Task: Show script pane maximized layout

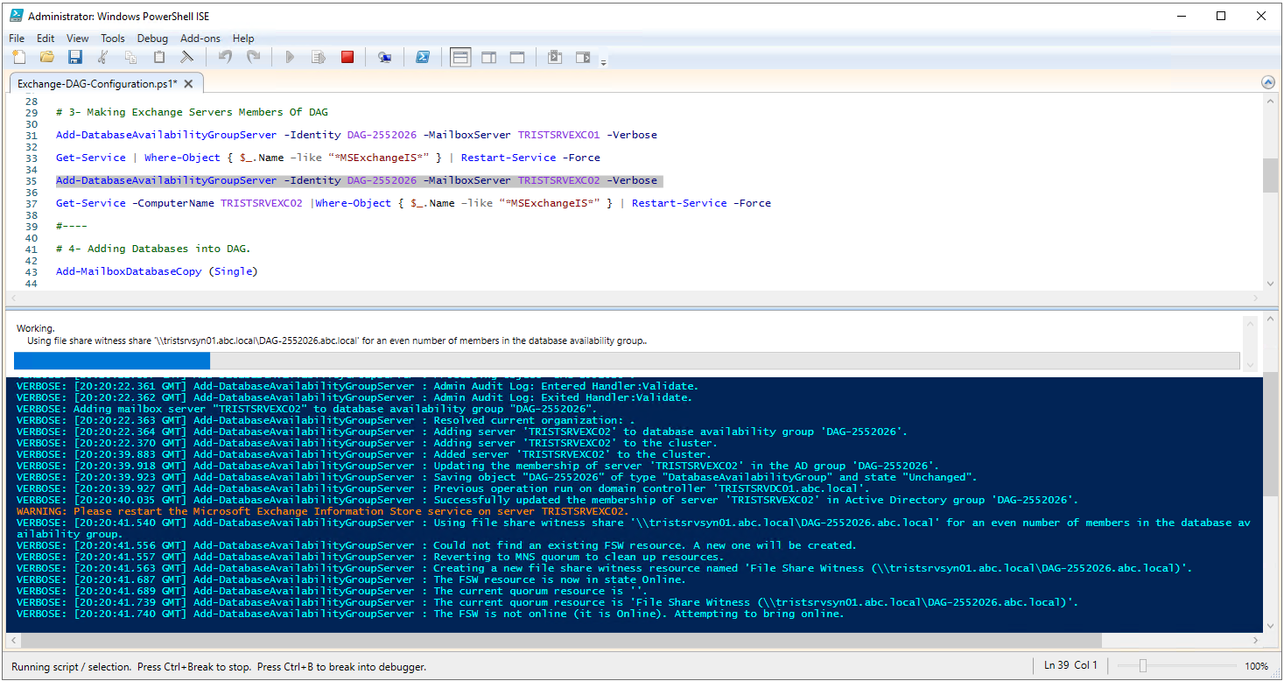Action: pos(517,58)
